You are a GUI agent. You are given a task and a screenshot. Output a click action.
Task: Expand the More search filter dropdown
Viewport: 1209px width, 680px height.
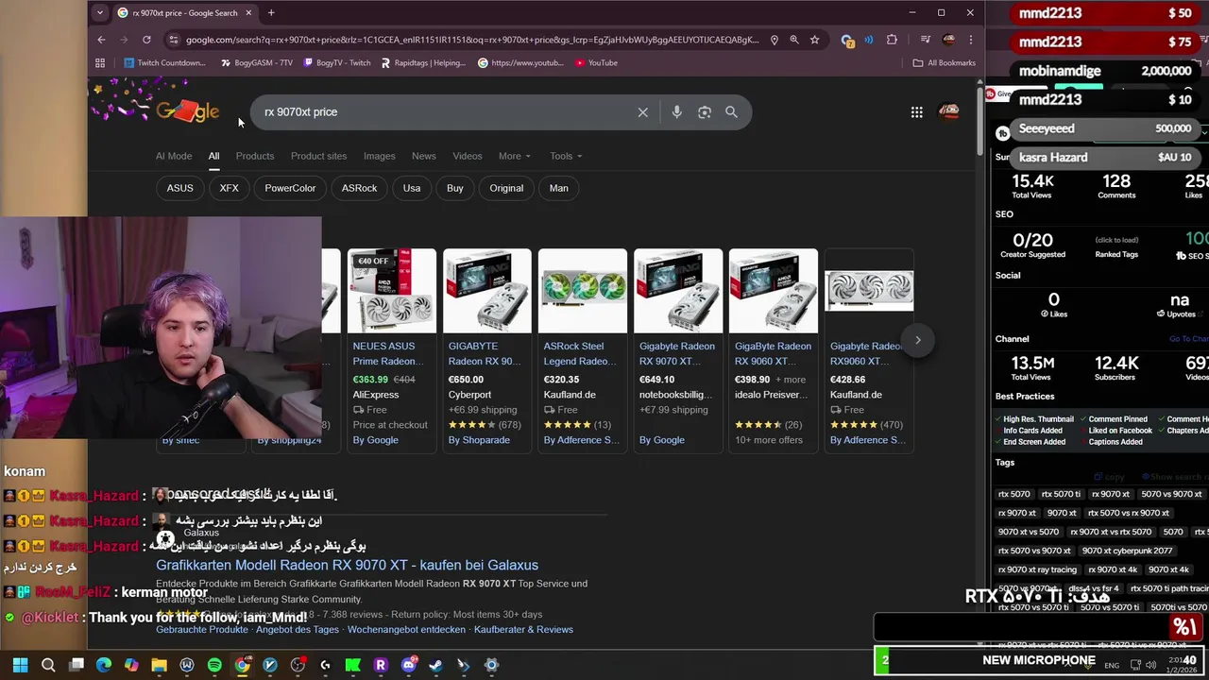coord(515,156)
